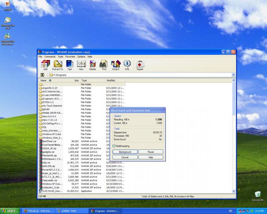Click the drive icon in the WinRAR status bar

point(40,196)
